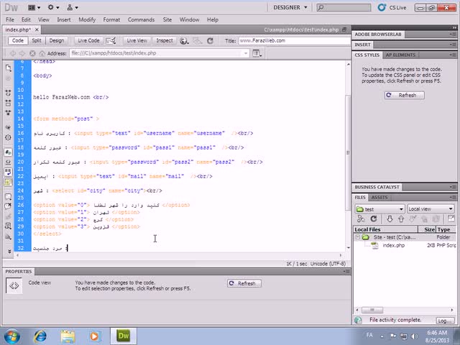Image resolution: width=460 pixels, height=345 pixels.
Task: Launch Dreamweaver from the Windows taskbar
Action: pyautogui.click(x=124, y=335)
